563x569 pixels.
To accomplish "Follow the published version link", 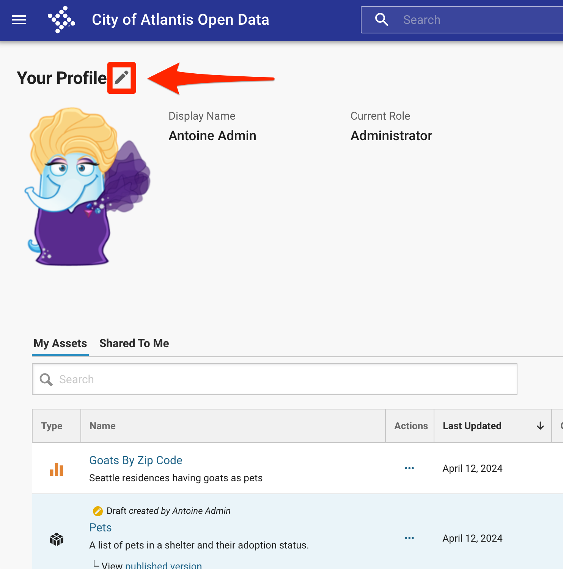I will [x=164, y=565].
